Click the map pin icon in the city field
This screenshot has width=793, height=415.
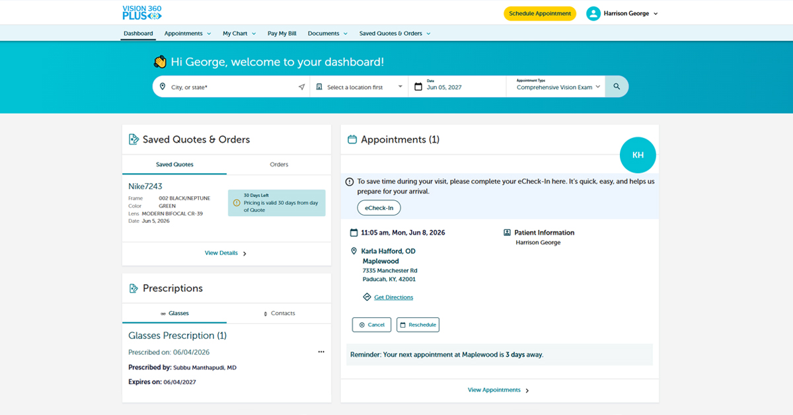163,87
